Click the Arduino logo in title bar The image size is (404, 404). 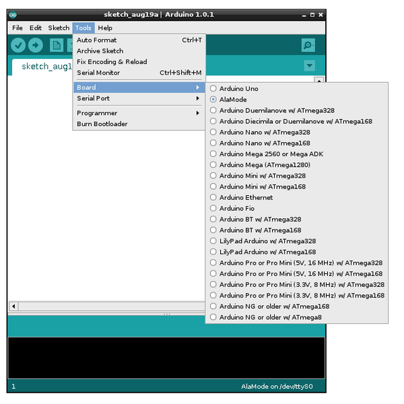point(13,15)
